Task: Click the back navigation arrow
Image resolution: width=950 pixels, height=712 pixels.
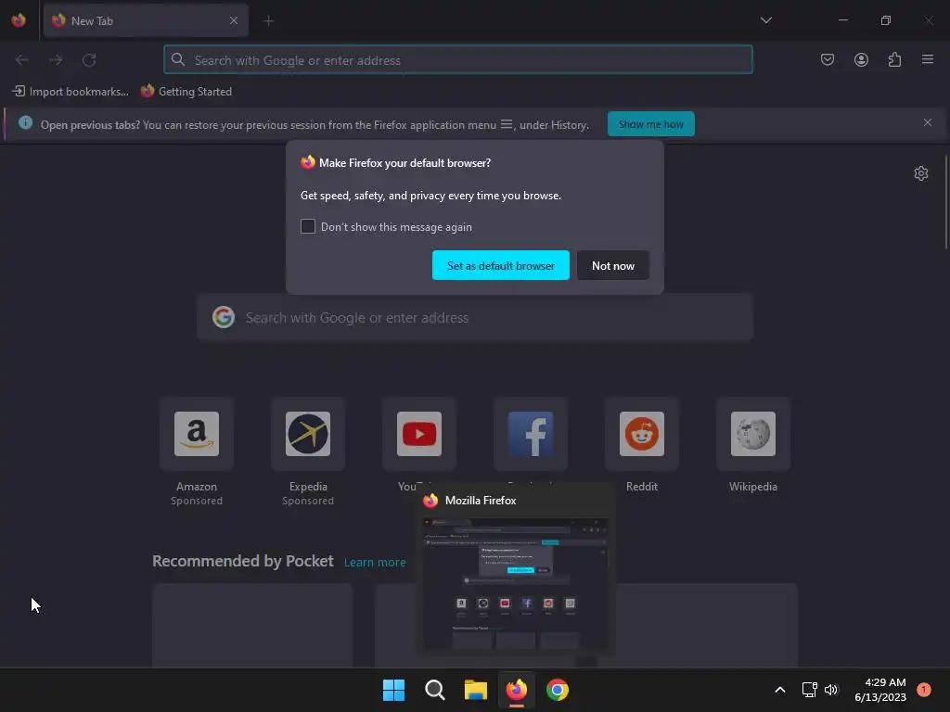Action: click(22, 60)
